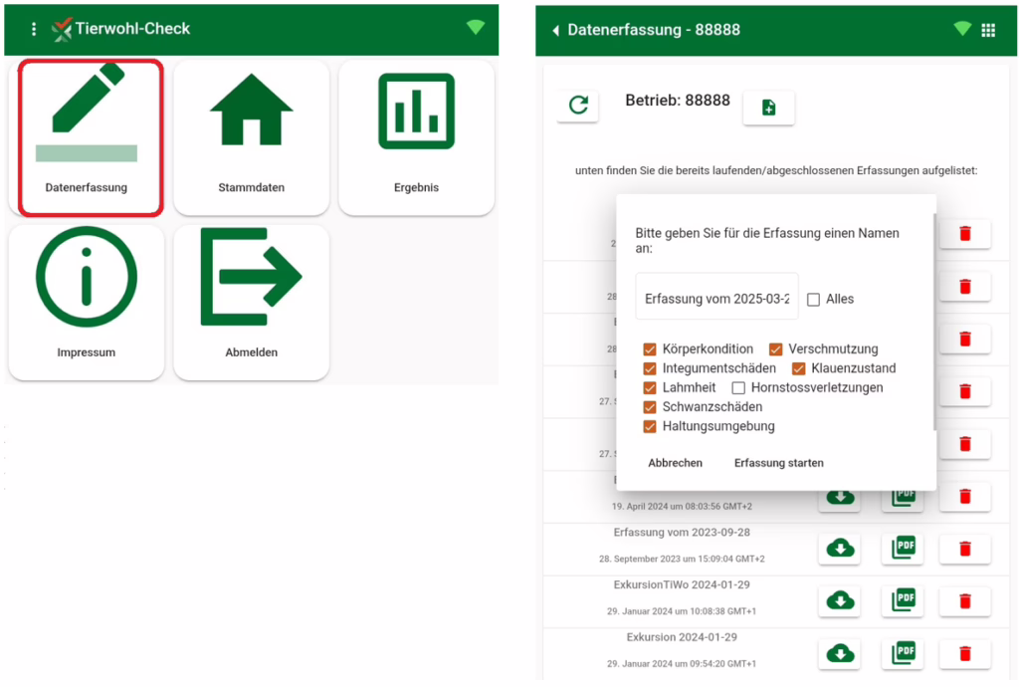Click the refresh icon beside Betrieb
Viewport: 1019px width, 687px height.
coord(578,106)
